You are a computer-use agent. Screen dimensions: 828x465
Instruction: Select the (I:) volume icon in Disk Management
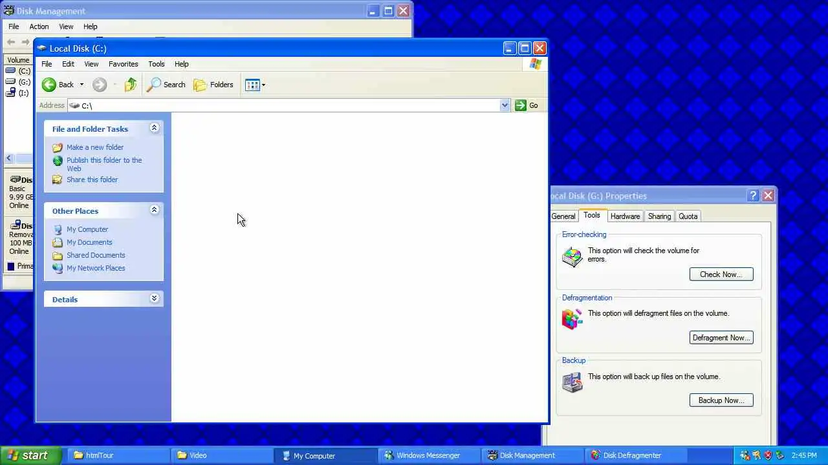tap(10, 93)
